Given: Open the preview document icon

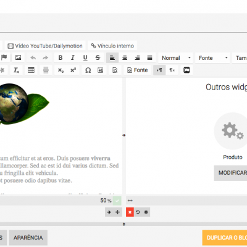Looking at the screenshot, I should coord(115,70).
